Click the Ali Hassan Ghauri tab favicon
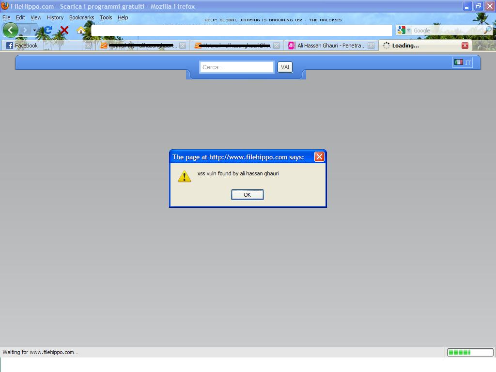 [x=291, y=46]
